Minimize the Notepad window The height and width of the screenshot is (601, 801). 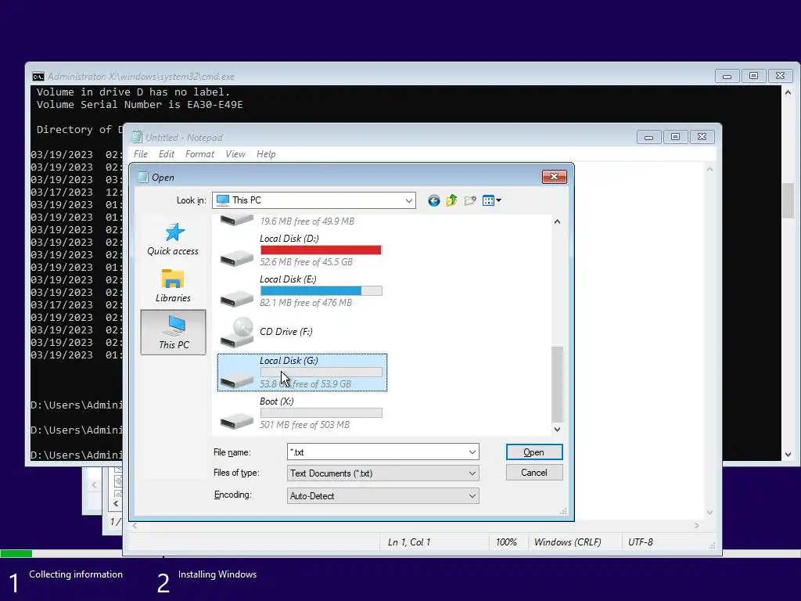[648, 137]
